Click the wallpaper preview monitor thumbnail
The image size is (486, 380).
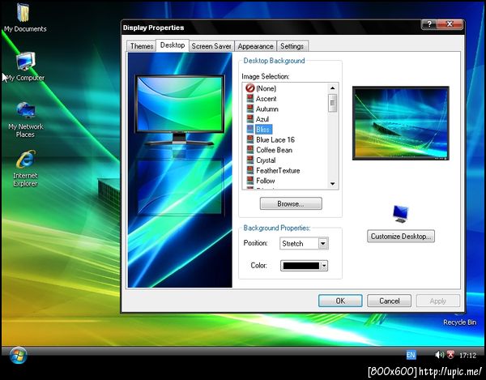[400, 123]
